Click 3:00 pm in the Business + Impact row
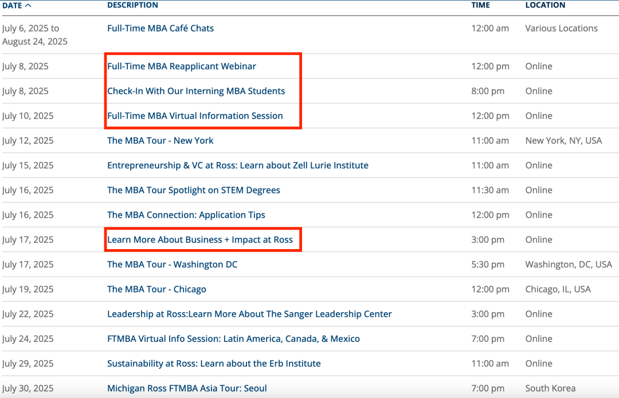 (488, 240)
